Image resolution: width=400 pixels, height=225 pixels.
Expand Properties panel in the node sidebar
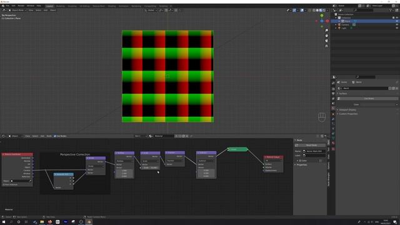click(x=301, y=165)
